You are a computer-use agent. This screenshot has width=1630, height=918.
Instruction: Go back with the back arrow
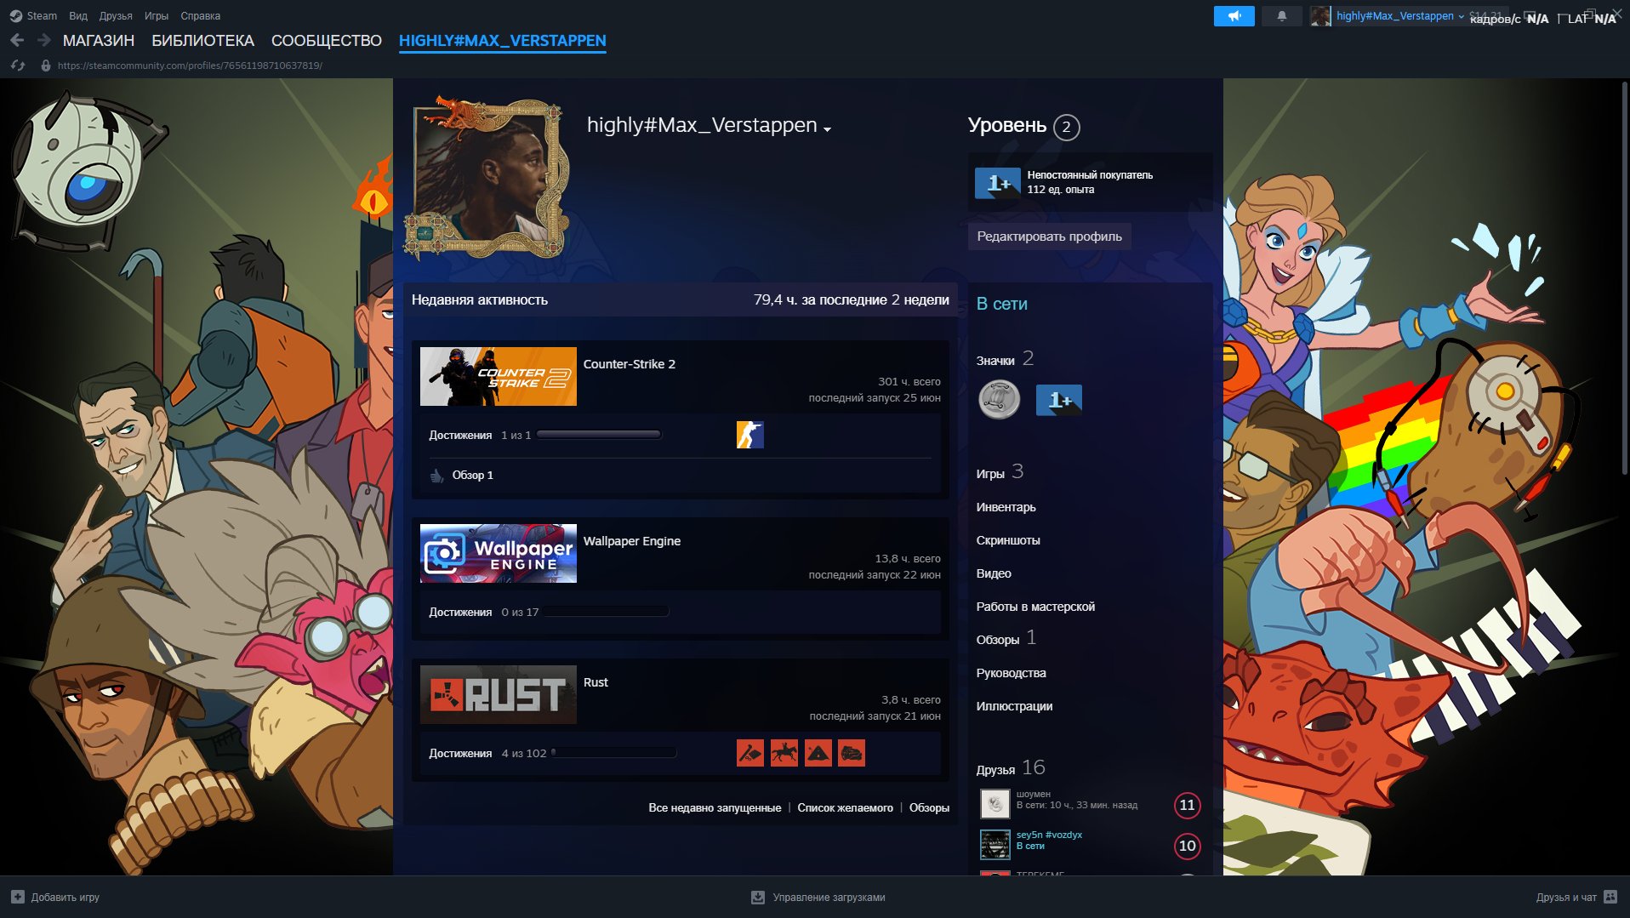17,40
